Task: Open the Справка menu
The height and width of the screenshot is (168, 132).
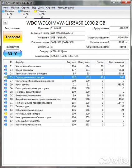Action: click(x=51, y=8)
